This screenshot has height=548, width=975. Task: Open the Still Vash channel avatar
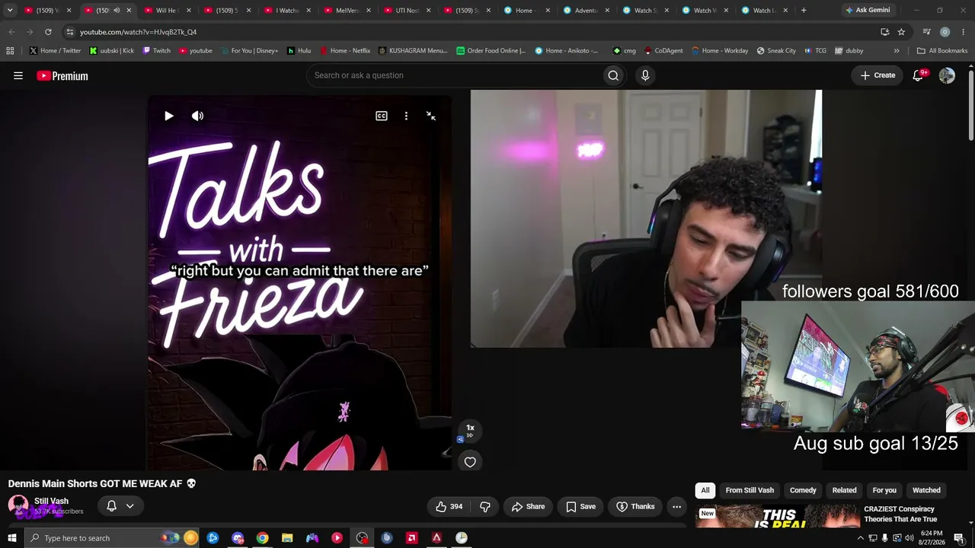click(x=18, y=505)
